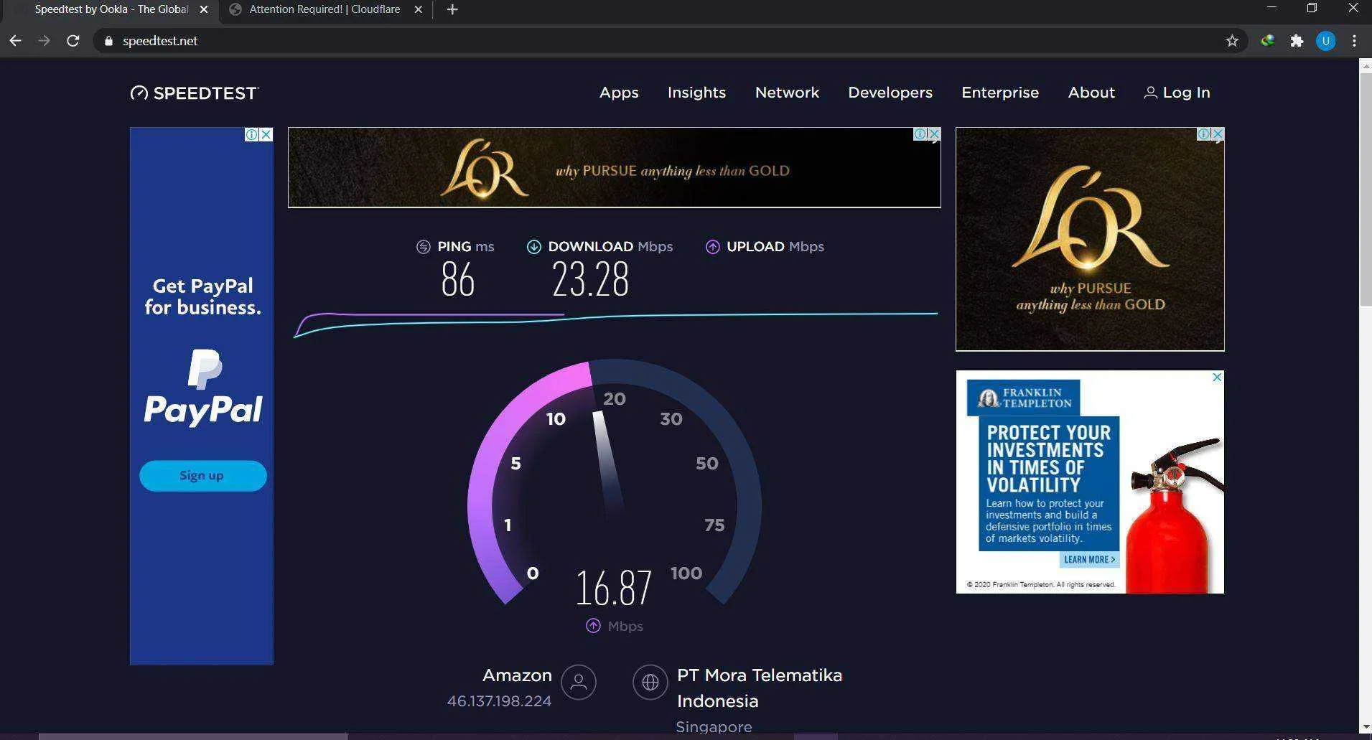The image size is (1372, 740).
Task: Close the Speedtest by Ookla tab
Action: [x=204, y=9]
